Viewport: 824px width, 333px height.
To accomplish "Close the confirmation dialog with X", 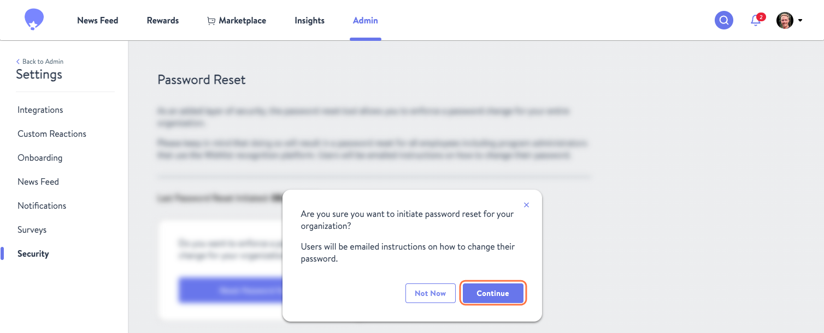I will click(x=526, y=205).
